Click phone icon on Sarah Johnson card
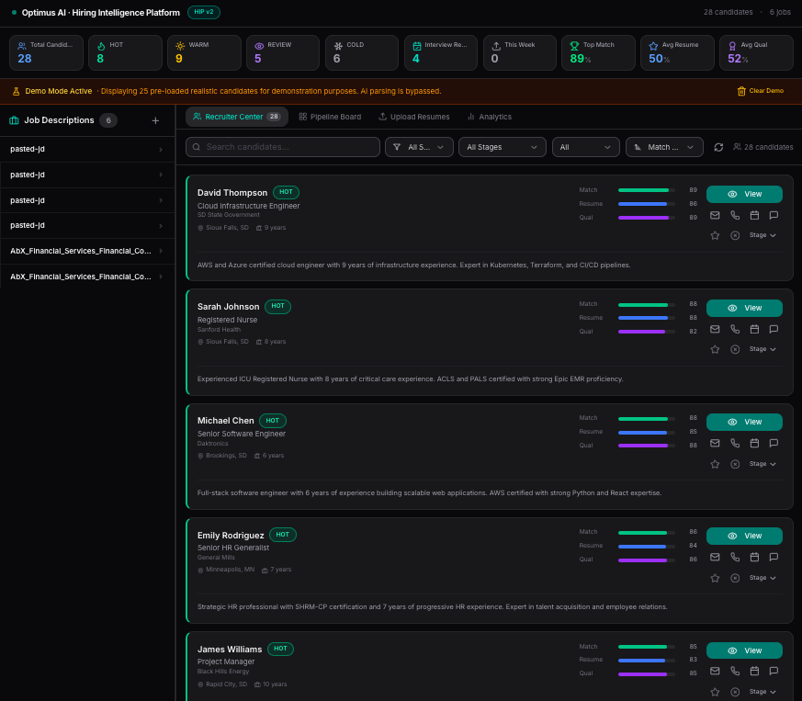Screen dimensions: 802x701 [x=735, y=329]
